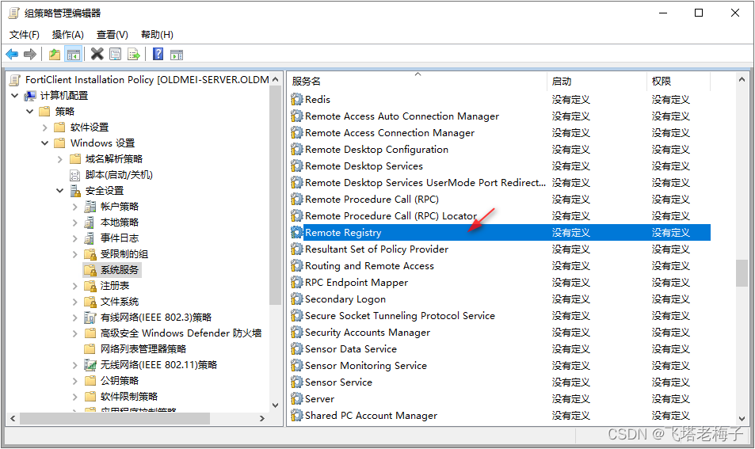Open help with the question mark icon
The width and height of the screenshot is (755, 449).
click(158, 54)
